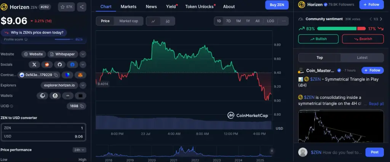
Task: Click the Buy ZEN button
Action: pos(277,5)
